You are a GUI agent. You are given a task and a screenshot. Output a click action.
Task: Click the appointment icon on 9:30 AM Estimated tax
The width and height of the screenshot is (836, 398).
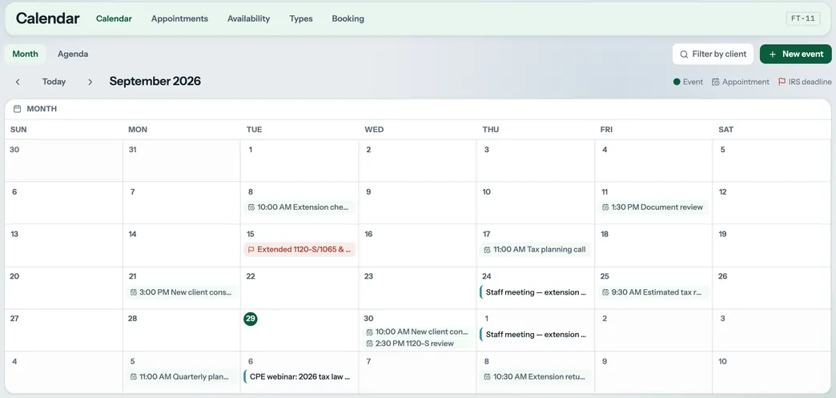tap(605, 291)
